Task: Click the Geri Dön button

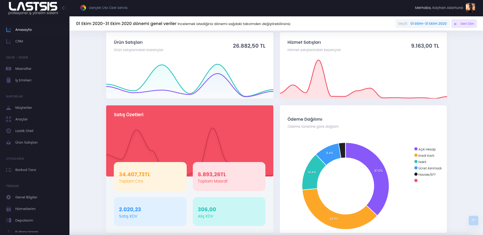Action: 464,24
